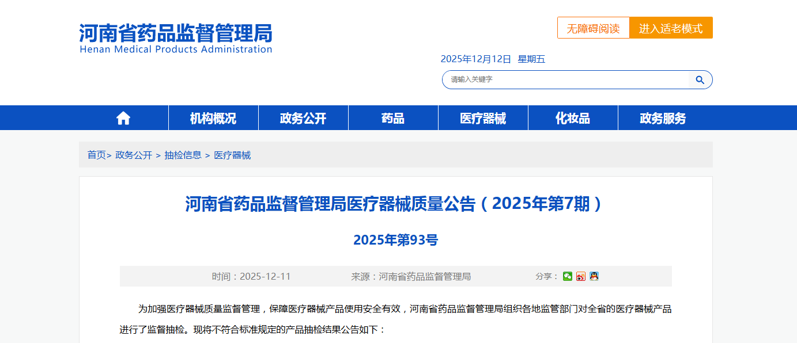Click the Henan Medical Products Administration logo
Viewport: 797px width, 343px height.
pyautogui.click(x=176, y=39)
